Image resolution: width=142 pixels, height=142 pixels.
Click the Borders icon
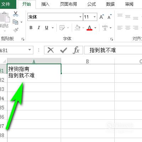tap(62, 28)
